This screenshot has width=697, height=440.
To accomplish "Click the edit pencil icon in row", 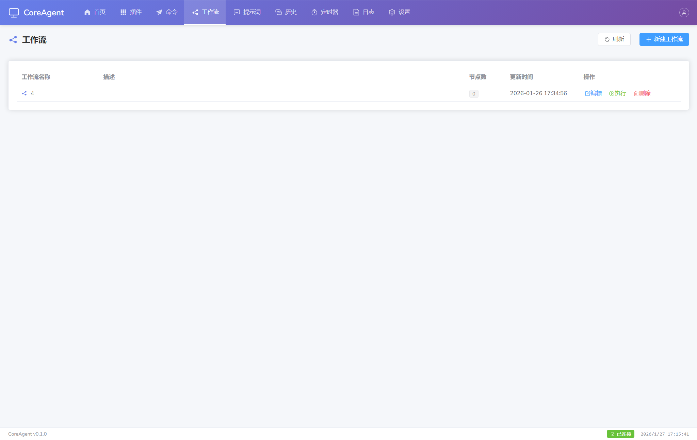I will click(587, 93).
